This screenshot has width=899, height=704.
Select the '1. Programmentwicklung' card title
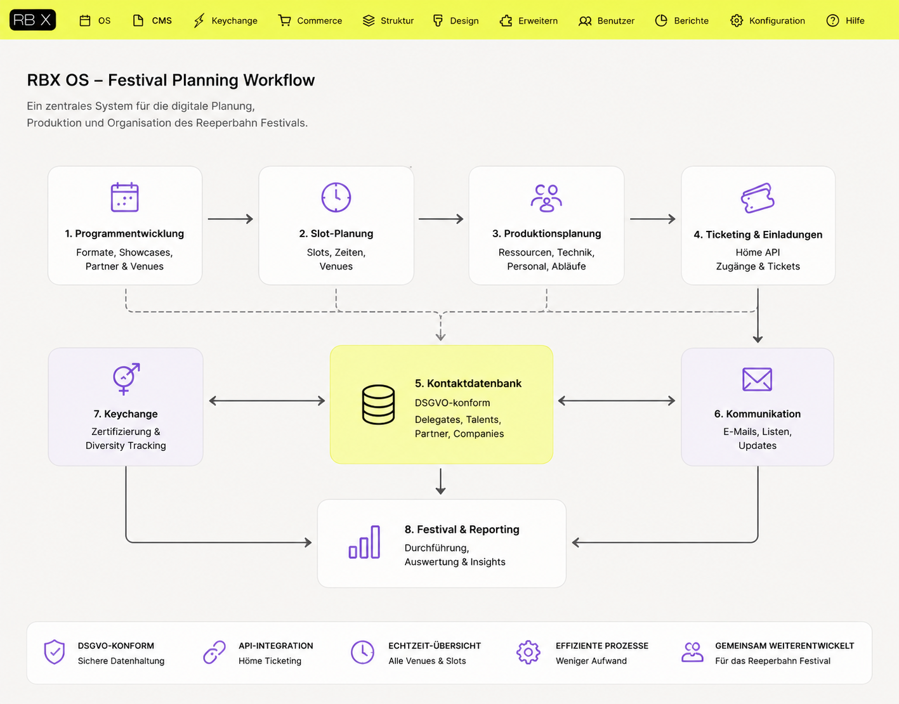click(124, 233)
